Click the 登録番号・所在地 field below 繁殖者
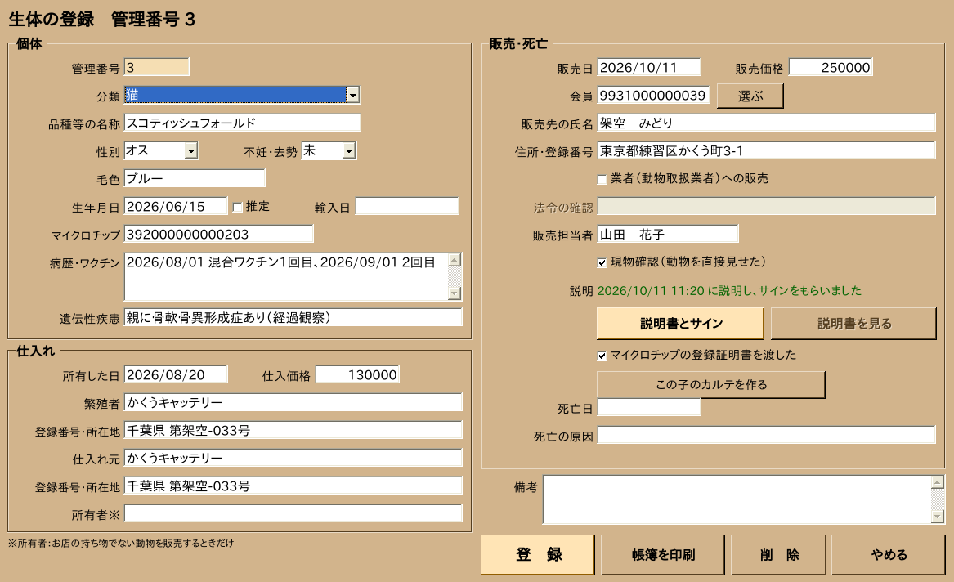This screenshot has height=582, width=954. click(293, 430)
